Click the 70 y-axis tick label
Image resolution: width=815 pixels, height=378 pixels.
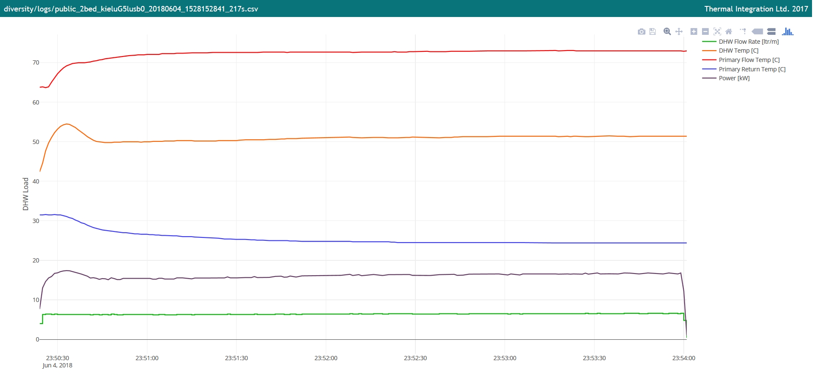tap(36, 62)
